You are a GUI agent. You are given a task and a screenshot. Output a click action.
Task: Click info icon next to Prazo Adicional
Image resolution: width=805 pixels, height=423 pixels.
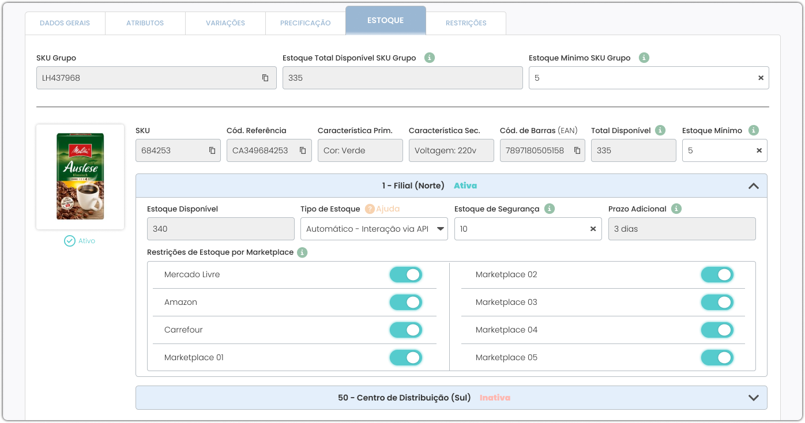coord(676,209)
